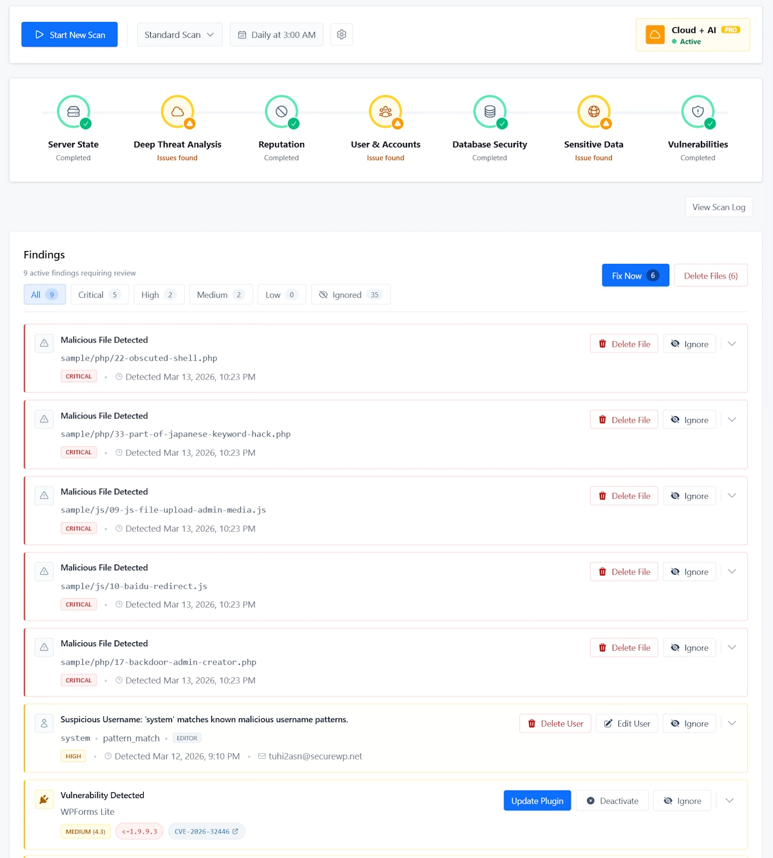Click warning icon for 17-backdoor-admin-creator.php finding
Image resolution: width=773 pixels, height=858 pixels.
44,647
